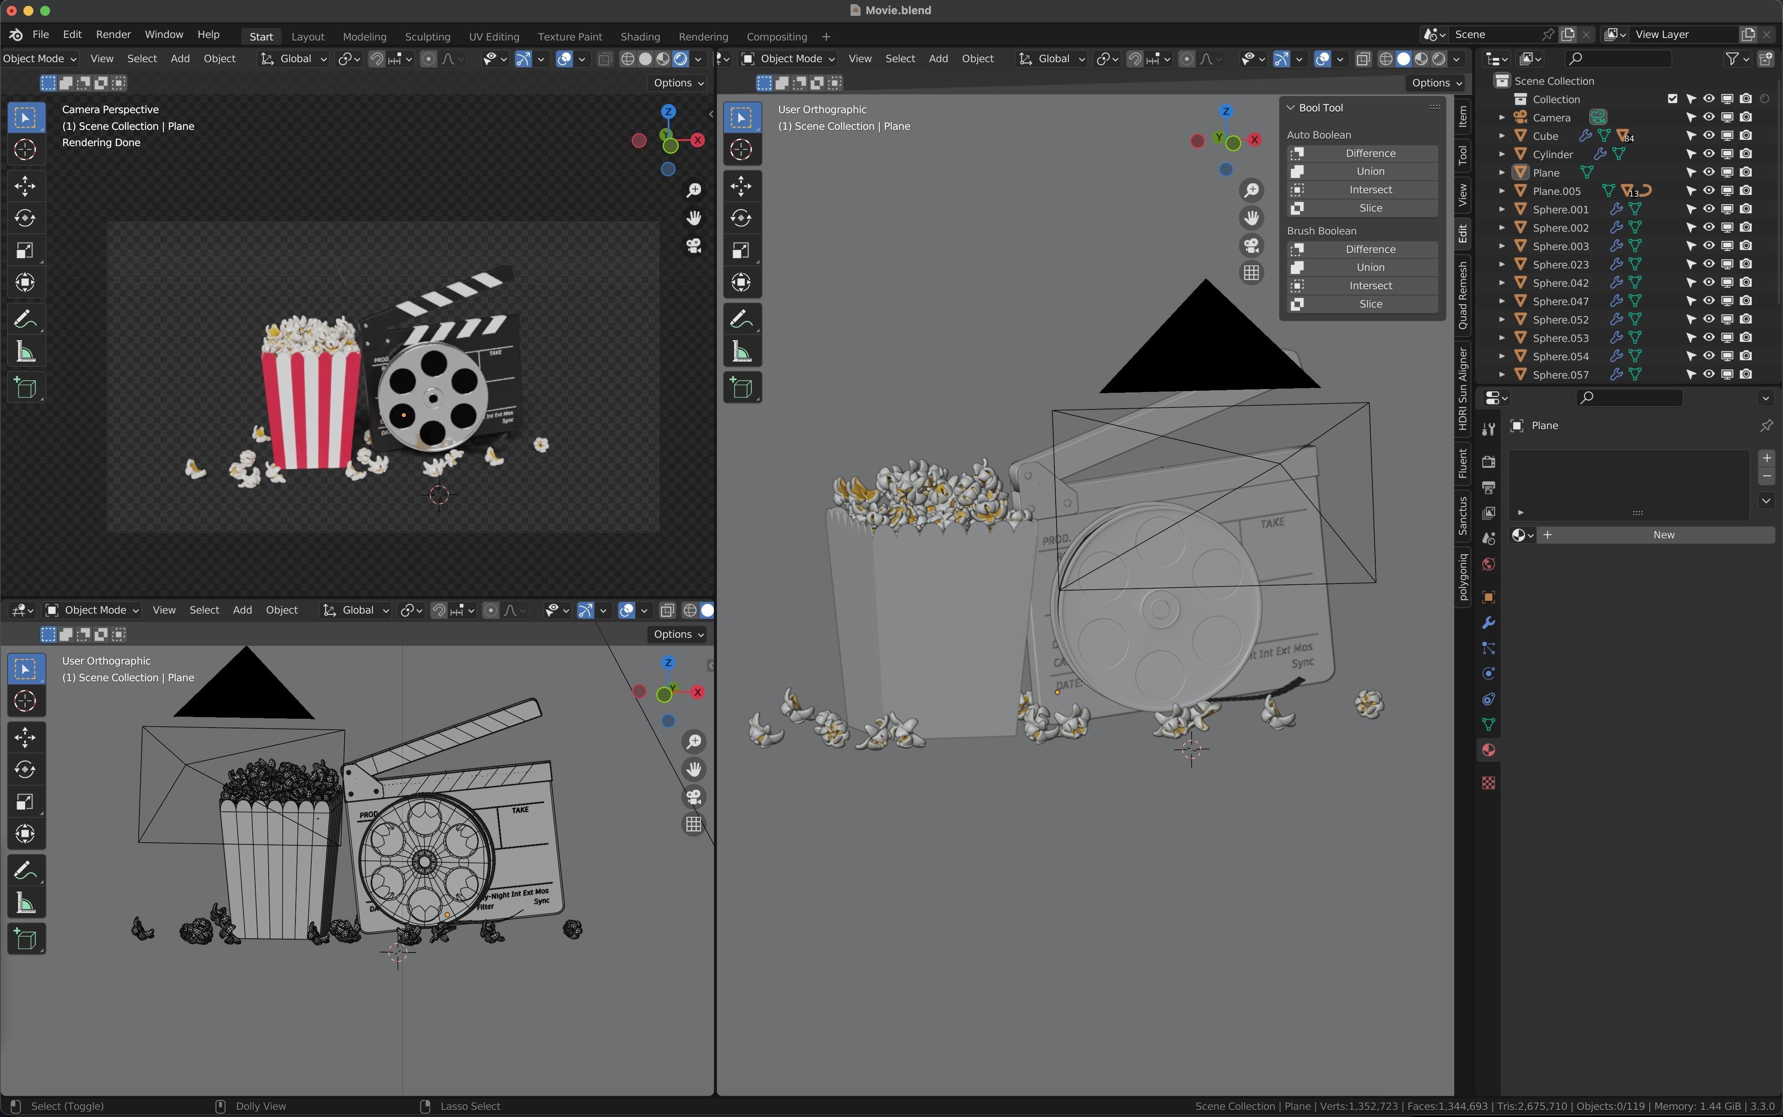Open the Quad Remesh sidebar tab

pos(1462,296)
